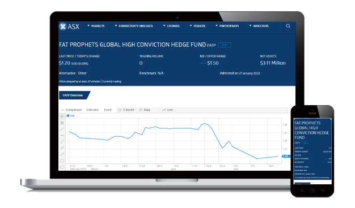Image resolution: width=355 pixels, height=208 pixels.
Task: Select the circle drawing tool
Action: pos(62,161)
